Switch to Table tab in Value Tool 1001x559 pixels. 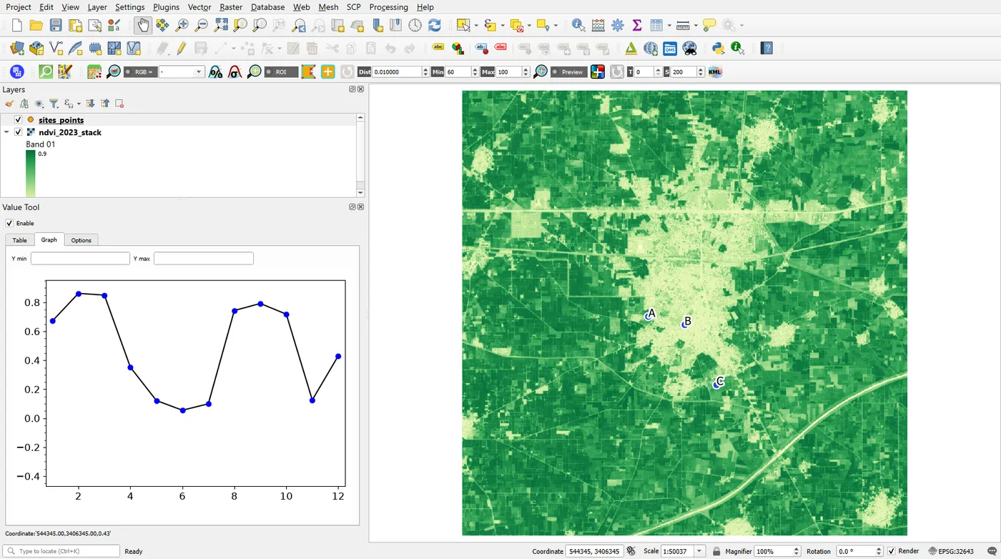(19, 240)
